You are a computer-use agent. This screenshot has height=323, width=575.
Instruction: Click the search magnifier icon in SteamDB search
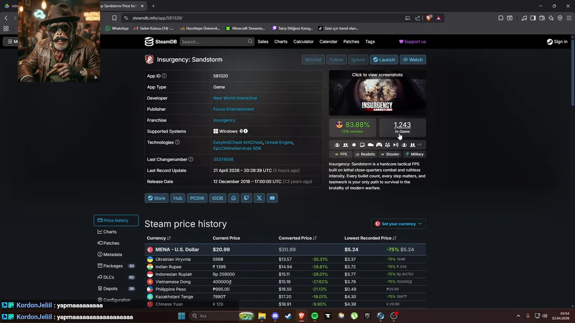pos(250,41)
